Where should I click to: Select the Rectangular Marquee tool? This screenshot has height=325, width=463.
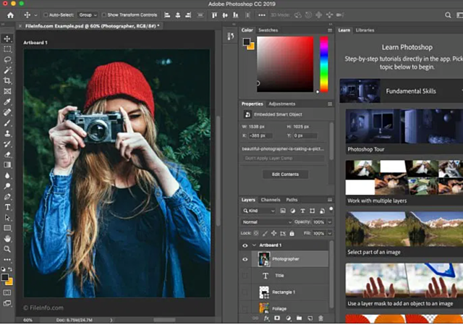pyautogui.click(x=7, y=49)
